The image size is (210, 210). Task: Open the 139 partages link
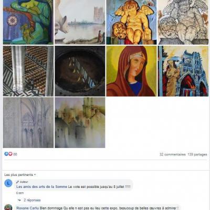coord(197,154)
